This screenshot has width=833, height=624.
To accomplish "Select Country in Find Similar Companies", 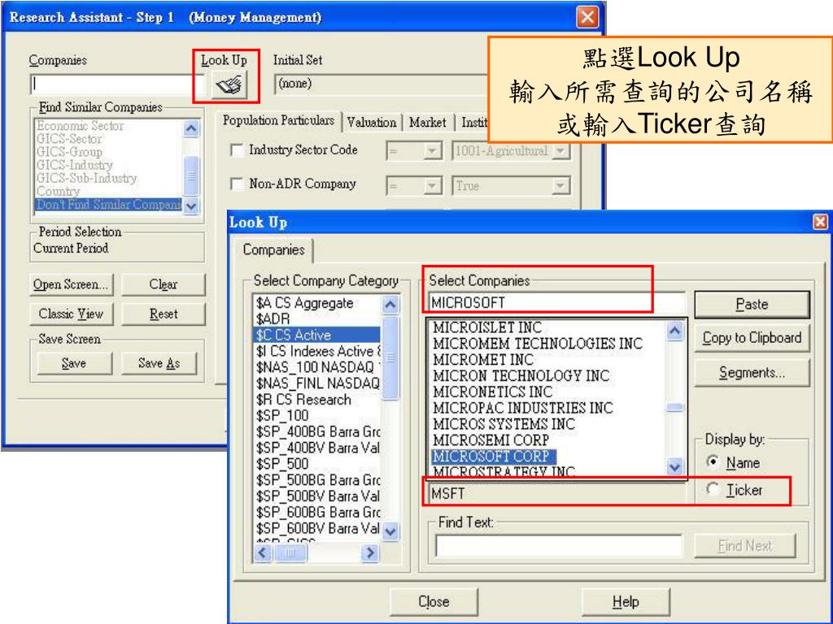I will pyautogui.click(x=58, y=191).
